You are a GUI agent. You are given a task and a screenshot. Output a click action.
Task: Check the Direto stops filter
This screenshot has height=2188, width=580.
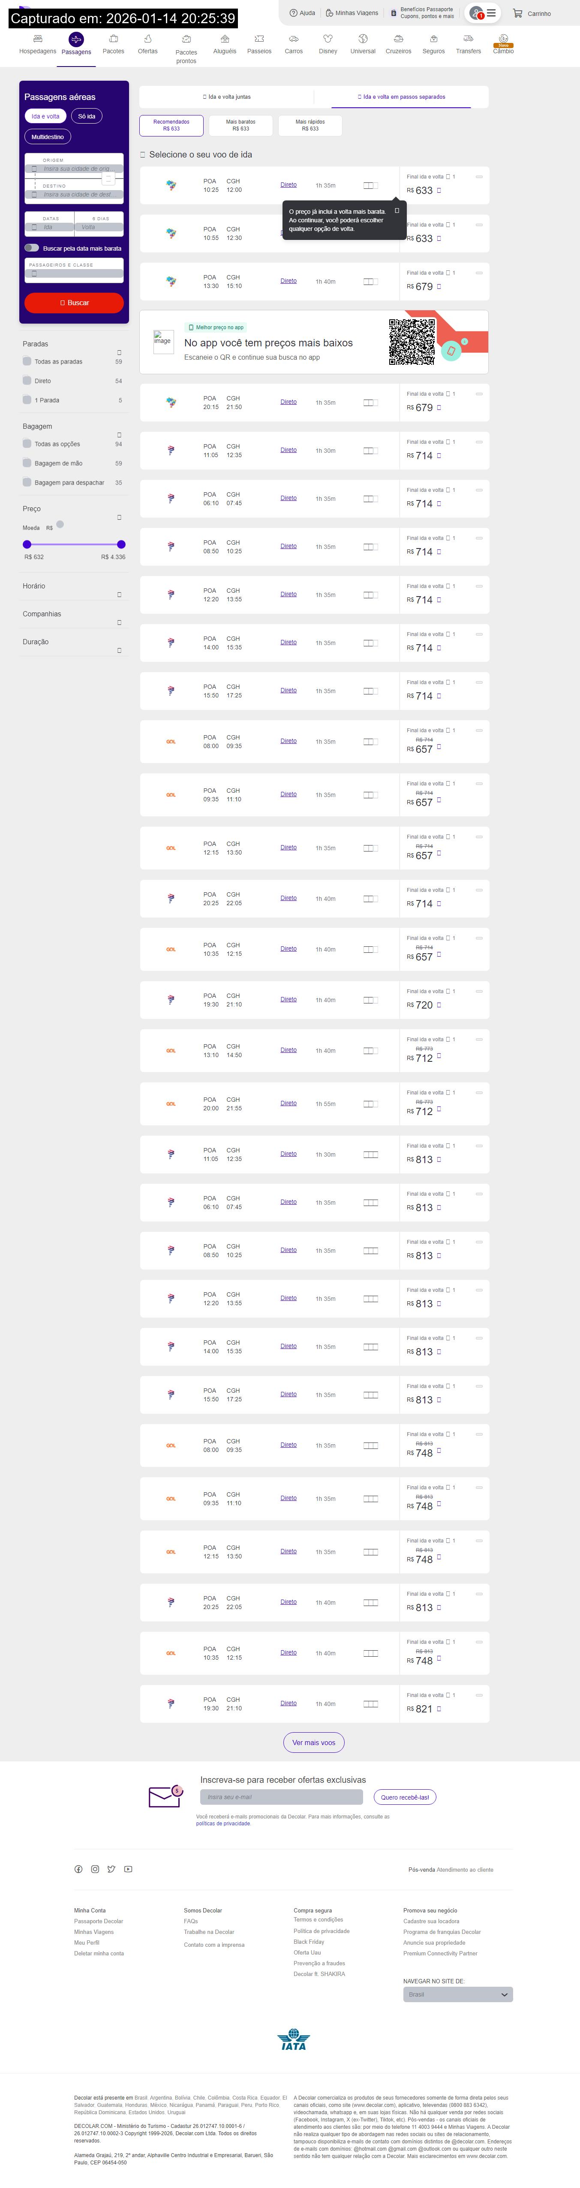pyautogui.click(x=27, y=381)
